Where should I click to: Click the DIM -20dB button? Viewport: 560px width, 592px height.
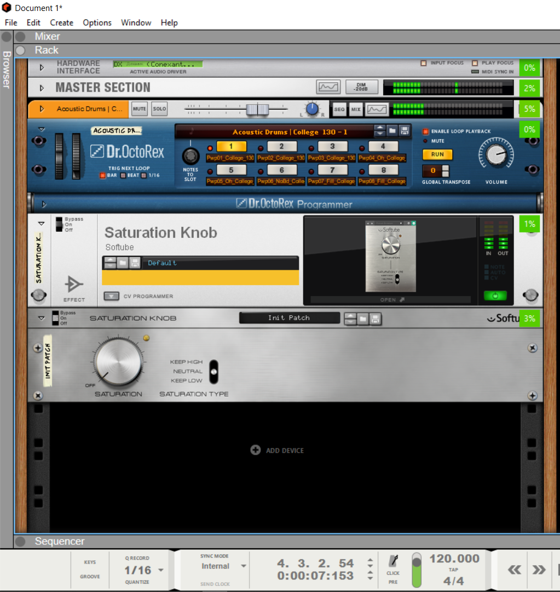(361, 87)
